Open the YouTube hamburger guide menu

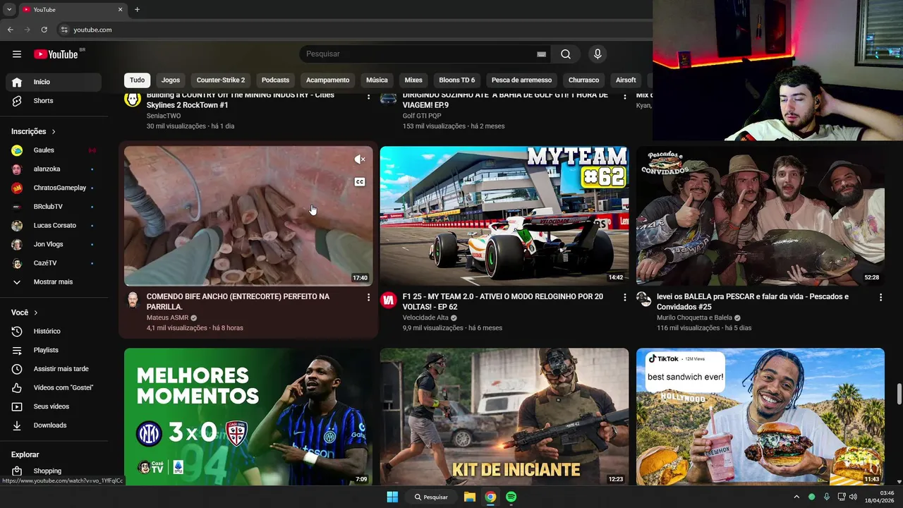point(17,54)
